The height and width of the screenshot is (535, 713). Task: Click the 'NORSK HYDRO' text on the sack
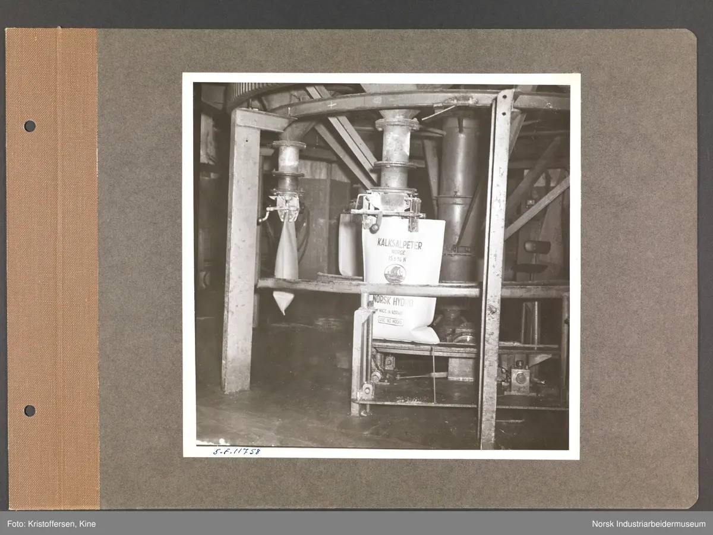tap(393, 301)
